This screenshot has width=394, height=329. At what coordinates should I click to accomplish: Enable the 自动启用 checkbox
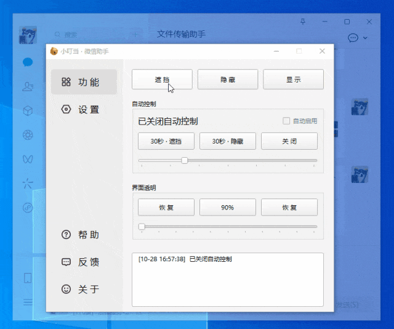click(x=286, y=121)
